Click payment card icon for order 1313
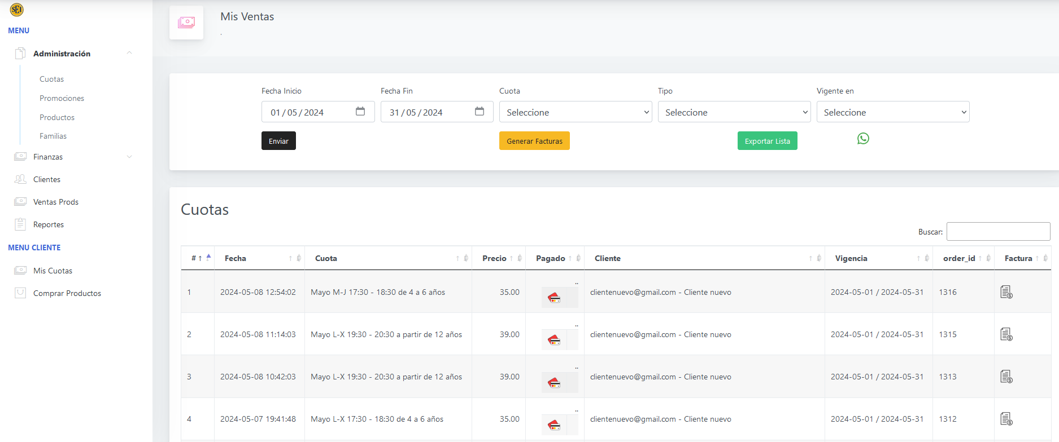 [x=554, y=382]
